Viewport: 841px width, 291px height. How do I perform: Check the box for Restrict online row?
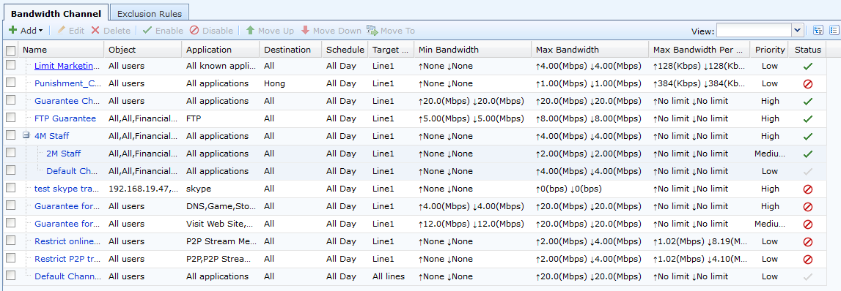[11, 240]
